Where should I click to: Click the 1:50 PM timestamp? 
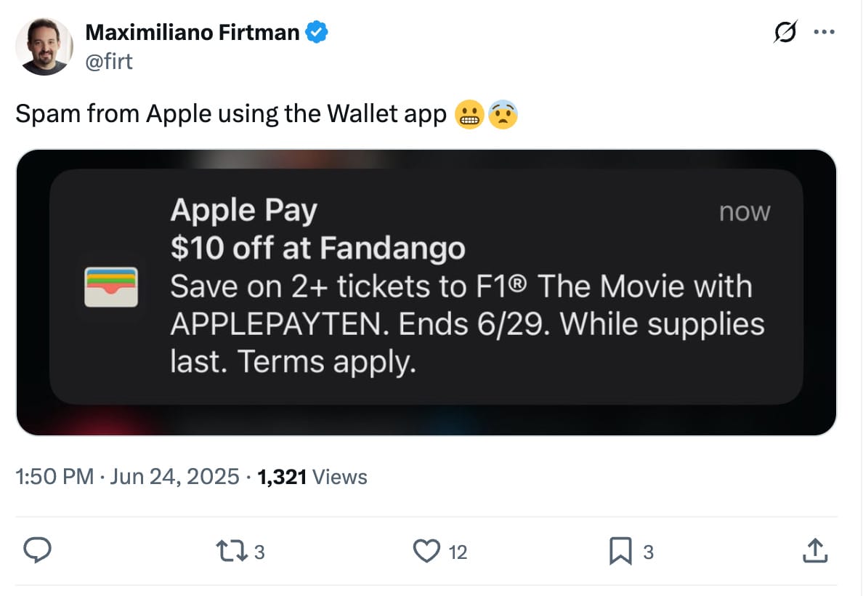(54, 477)
